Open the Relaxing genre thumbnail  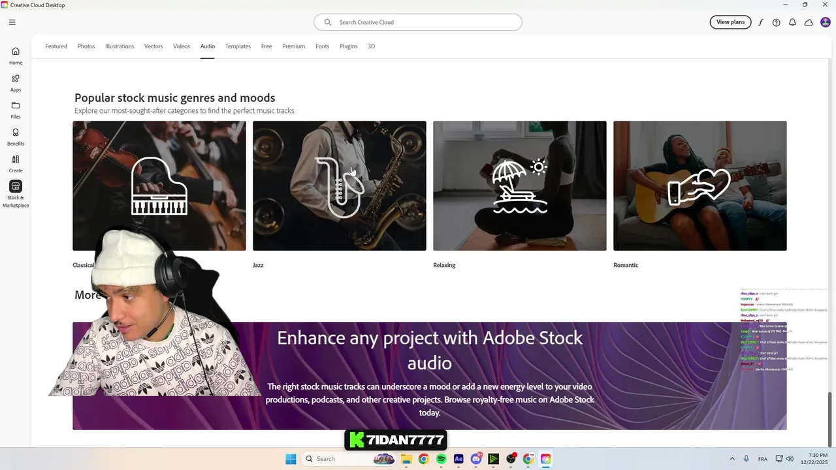520,185
